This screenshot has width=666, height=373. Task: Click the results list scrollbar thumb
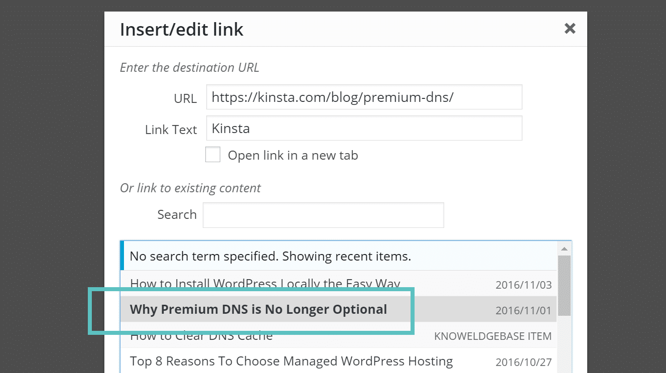pyautogui.click(x=564, y=286)
